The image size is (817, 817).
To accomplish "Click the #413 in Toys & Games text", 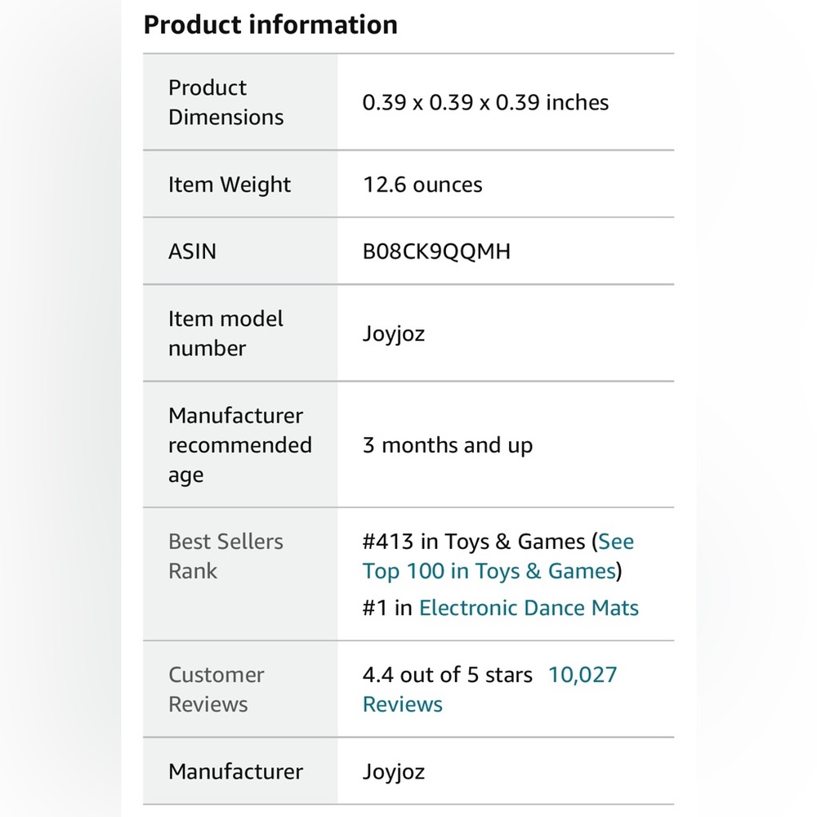I will (474, 542).
